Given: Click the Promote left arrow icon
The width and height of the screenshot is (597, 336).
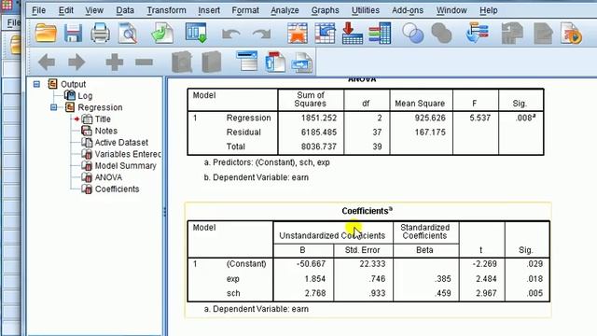Looking at the screenshot, I should point(47,62).
